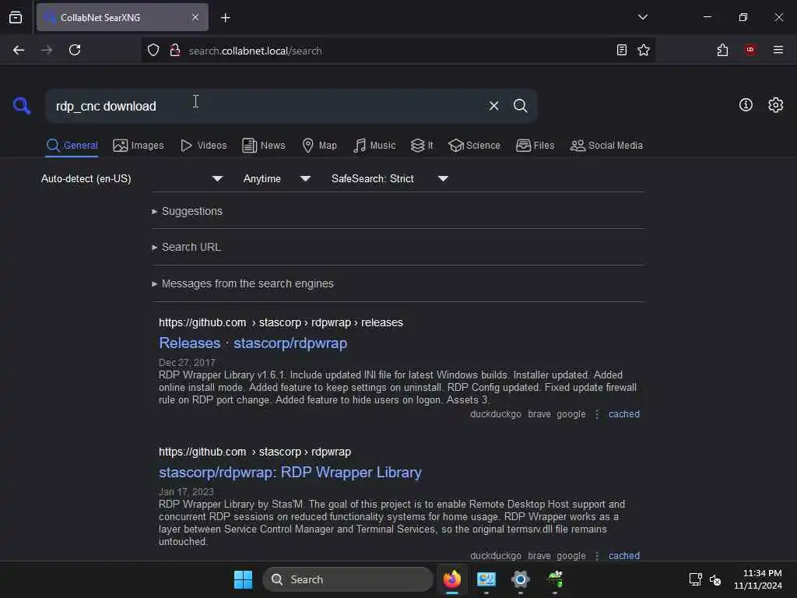
Task: Submit search with the magnifier button
Action: [x=520, y=106]
